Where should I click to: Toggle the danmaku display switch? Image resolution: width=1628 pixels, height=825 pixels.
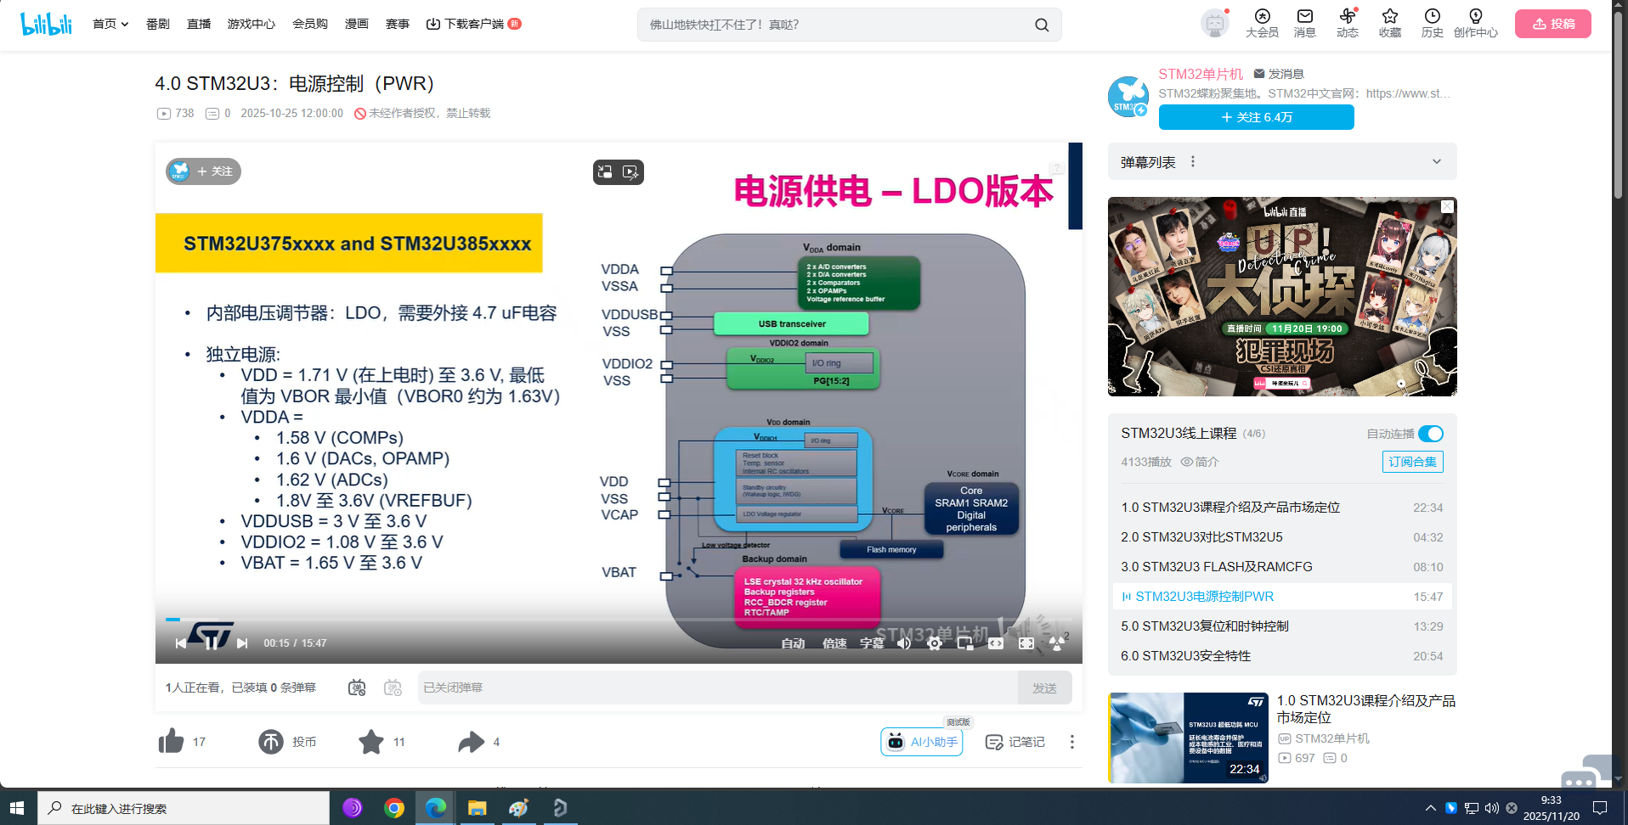[x=357, y=687]
